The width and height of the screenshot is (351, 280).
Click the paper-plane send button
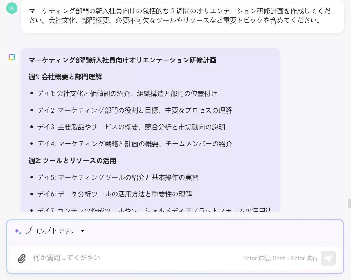[328, 258]
